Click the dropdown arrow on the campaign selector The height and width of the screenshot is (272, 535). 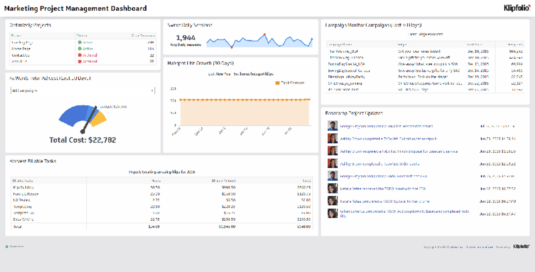[x=152, y=90]
